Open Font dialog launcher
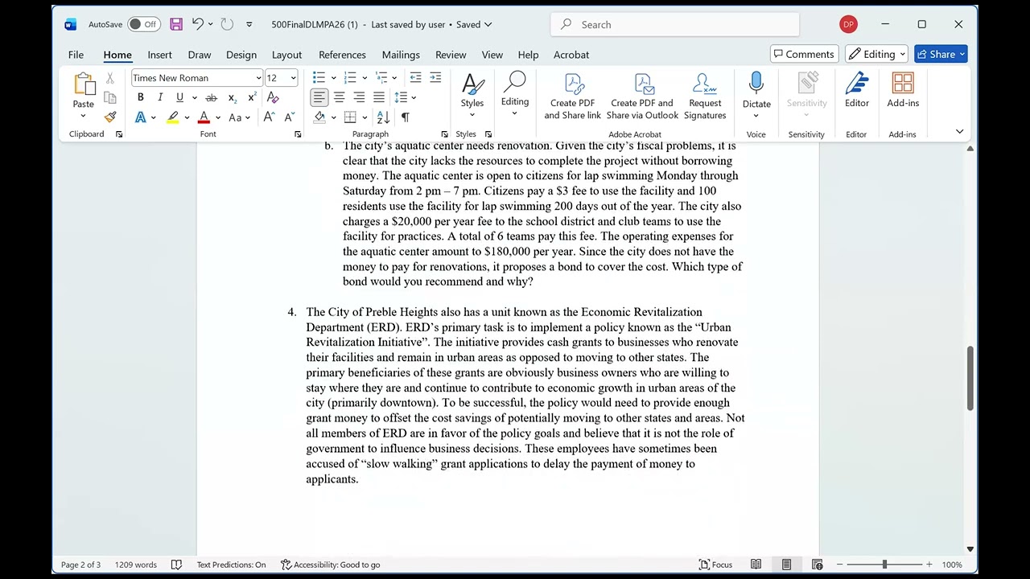The image size is (1030, 579). click(298, 134)
